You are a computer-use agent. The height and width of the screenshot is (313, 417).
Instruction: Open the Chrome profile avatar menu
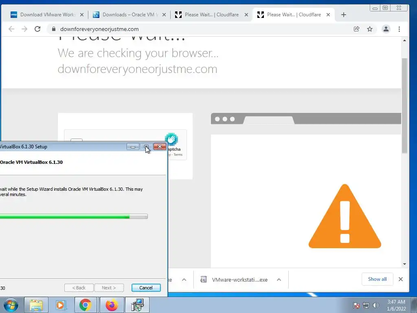coord(386,29)
